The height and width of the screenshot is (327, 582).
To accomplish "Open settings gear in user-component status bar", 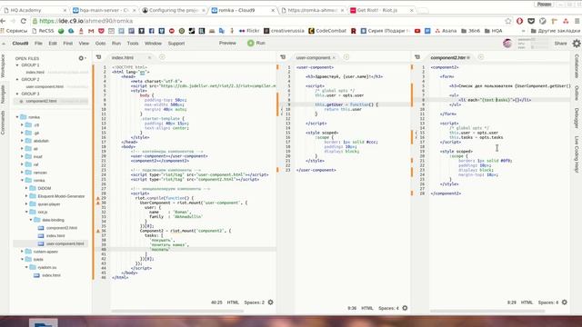I will point(405,308).
